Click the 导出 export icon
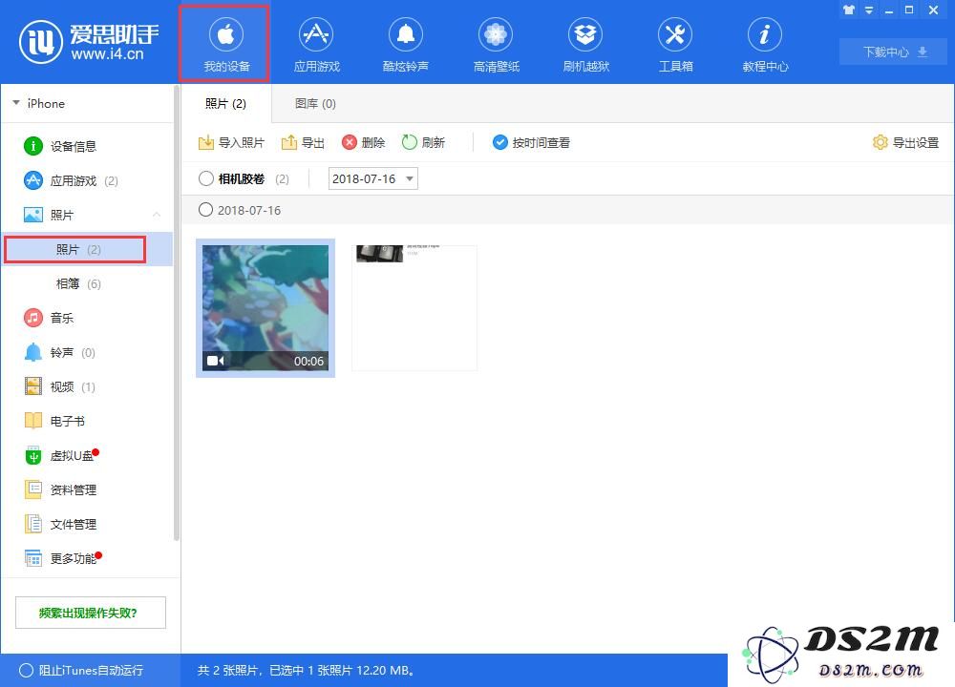 (288, 142)
